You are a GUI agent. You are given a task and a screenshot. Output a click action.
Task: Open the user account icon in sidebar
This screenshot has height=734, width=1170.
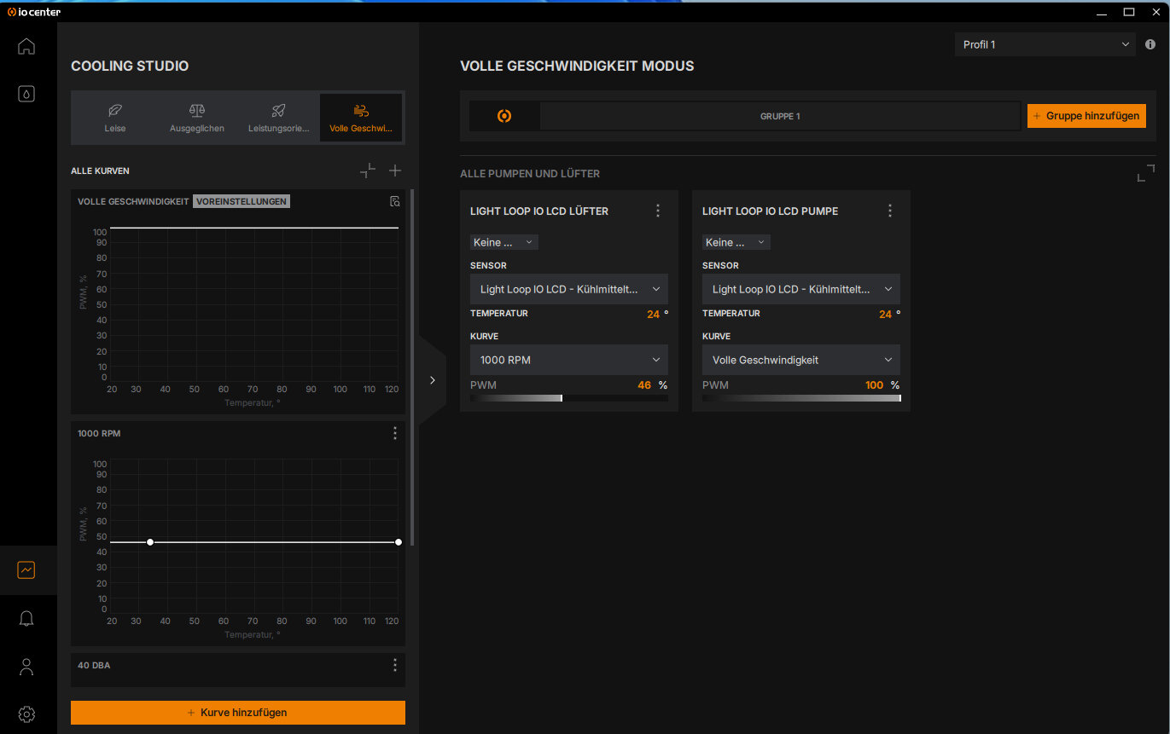coord(26,667)
